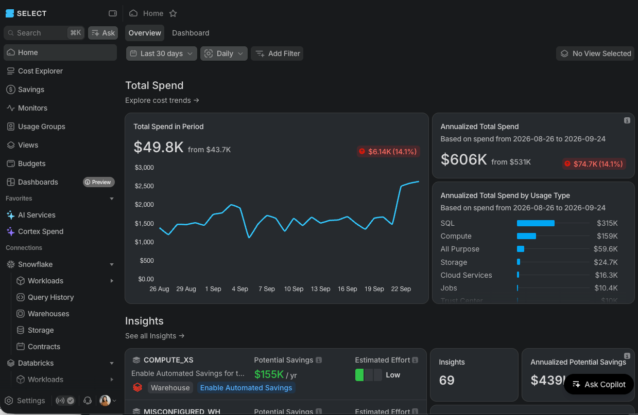This screenshot has width=638, height=415.
Task: Click the Search input field
Action: coord(44,33)
